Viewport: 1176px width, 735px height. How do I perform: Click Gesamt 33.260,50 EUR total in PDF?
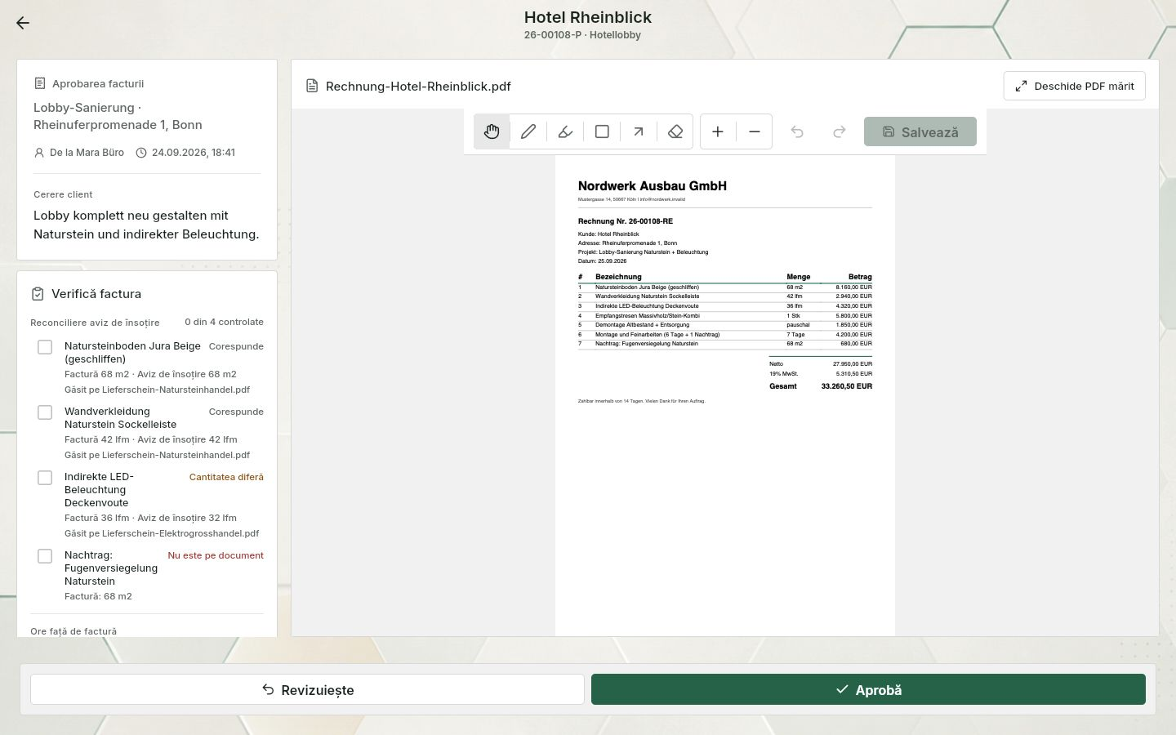point(821,386)
